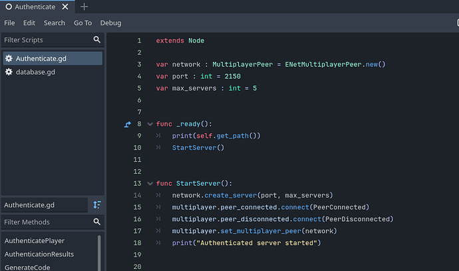
Task: Click 'ENetMultiplayerPeer' on line 3
Action: click(x=323, y=65)
